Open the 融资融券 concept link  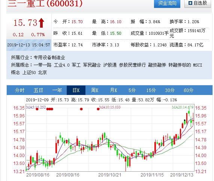pos(157,65)
